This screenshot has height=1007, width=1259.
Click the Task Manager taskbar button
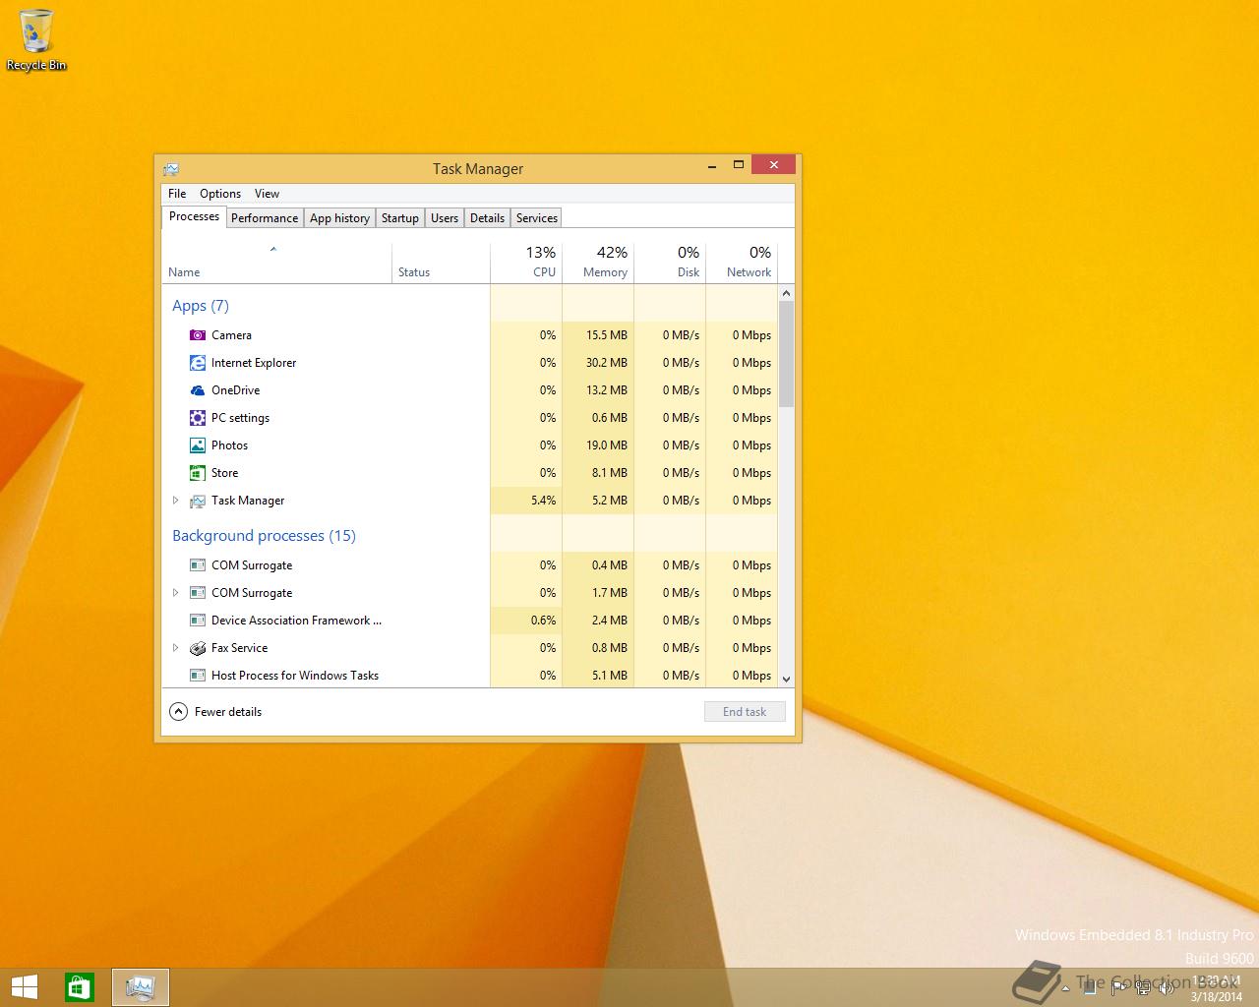141,987
